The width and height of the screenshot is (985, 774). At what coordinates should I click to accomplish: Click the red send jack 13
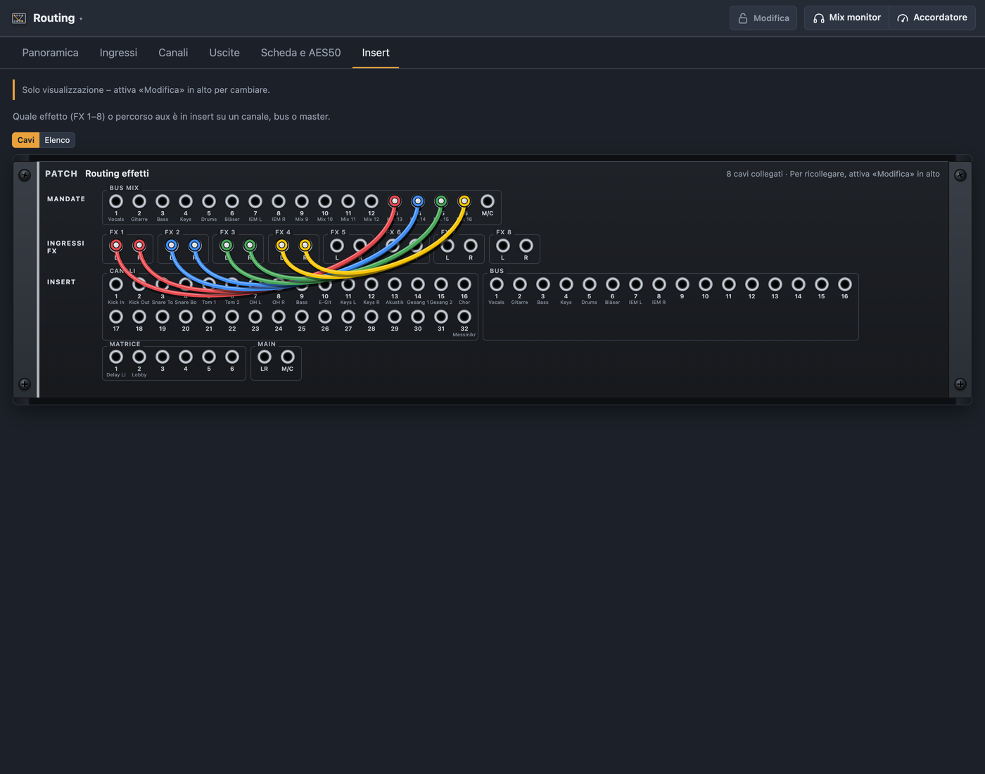(x=395, y=201)
